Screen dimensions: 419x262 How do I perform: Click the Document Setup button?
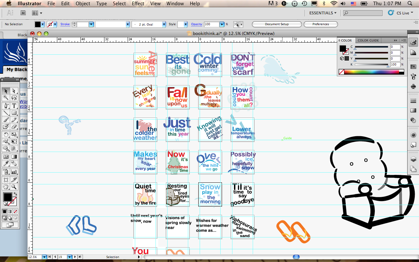[277, 24]
